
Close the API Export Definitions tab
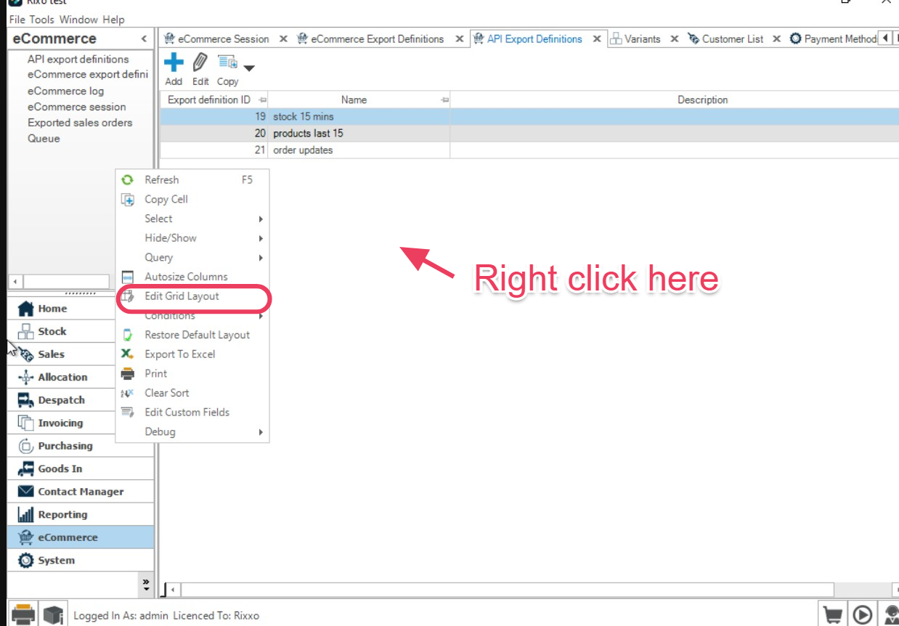click(597, 39)
